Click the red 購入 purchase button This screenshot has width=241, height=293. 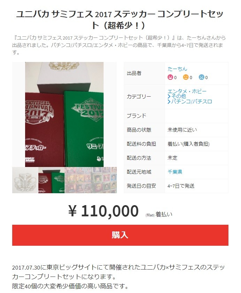[120, 235]
